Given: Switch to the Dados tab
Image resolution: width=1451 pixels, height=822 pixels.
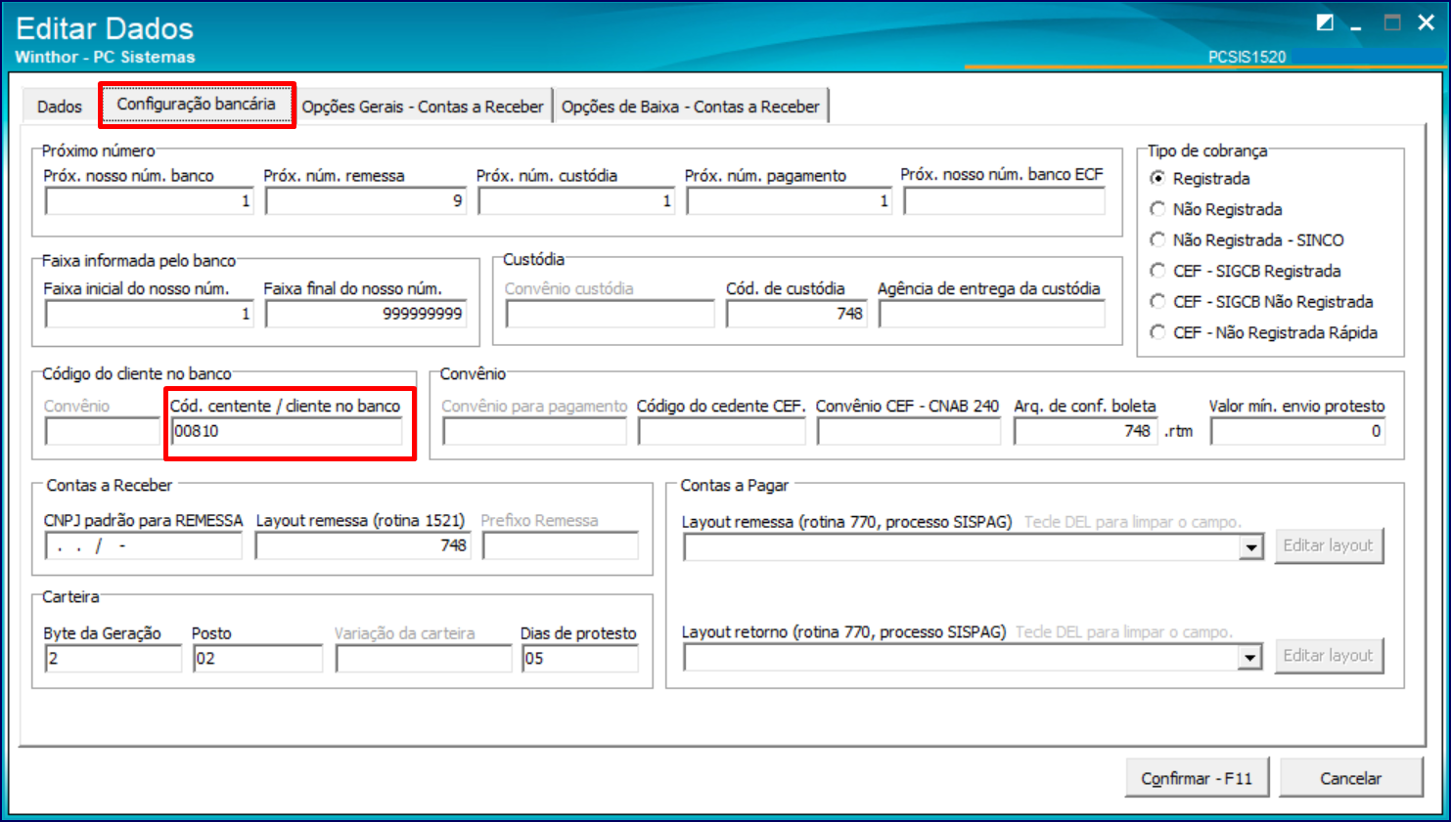Looking at the screenshot, I should (x=60, y=107).
